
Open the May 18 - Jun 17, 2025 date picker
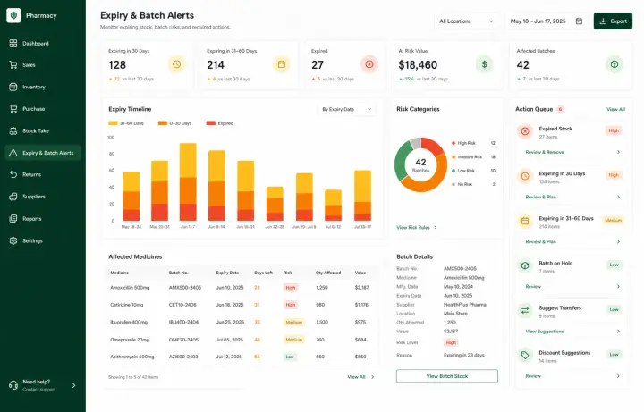click(x=547, y=21)
